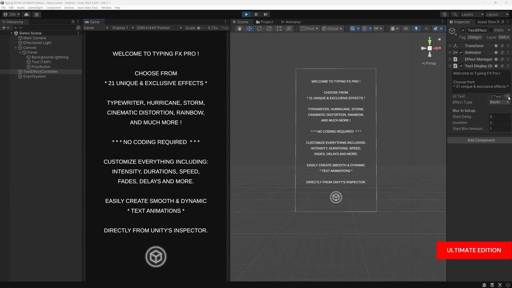Toggle scene audio mute icon
Screen dimensions: 512x288
pyautogui.click(x=426, y=29)
